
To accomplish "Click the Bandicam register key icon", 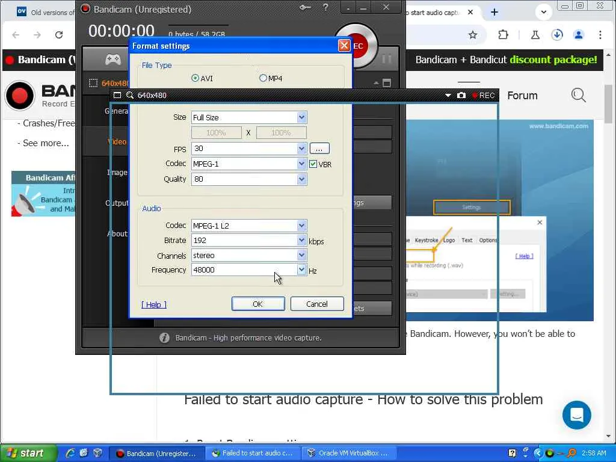I will pos(305,7).
